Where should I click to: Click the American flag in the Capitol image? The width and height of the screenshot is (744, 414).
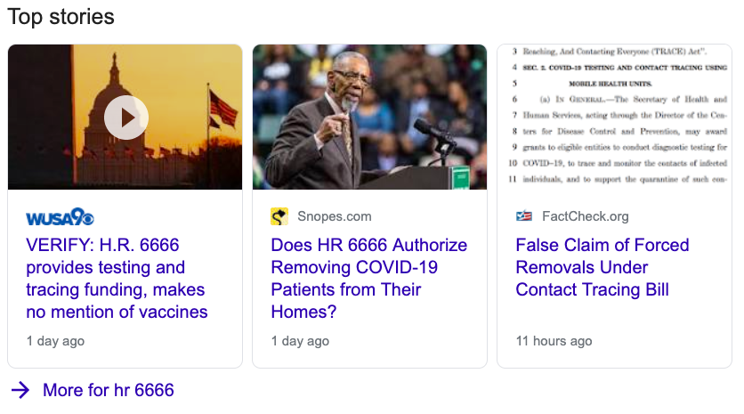(222, 109)
